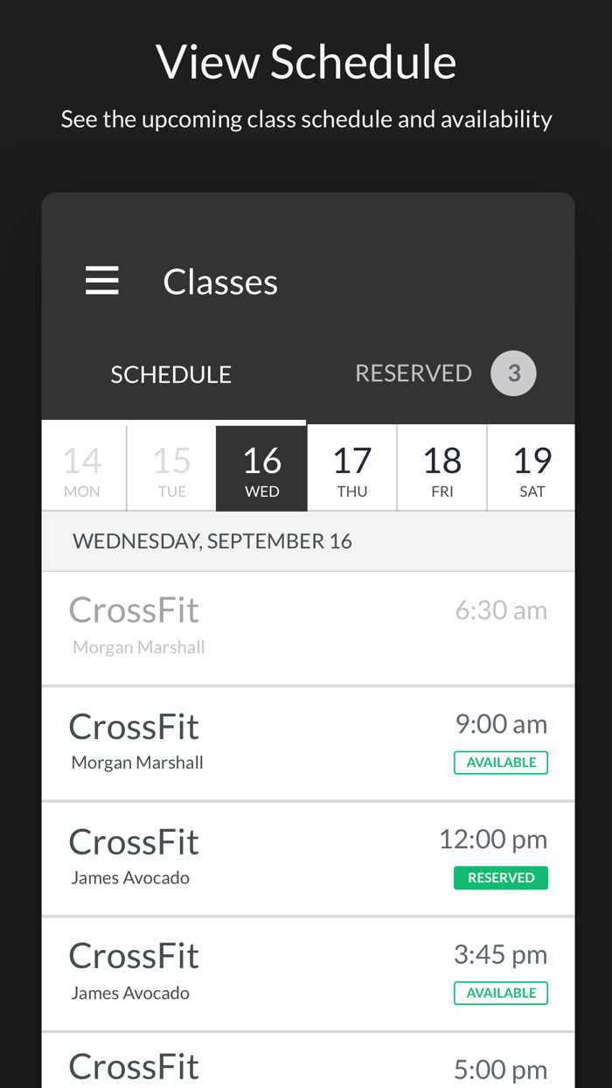Switch to the RESERVED tab

coord(414,372)
